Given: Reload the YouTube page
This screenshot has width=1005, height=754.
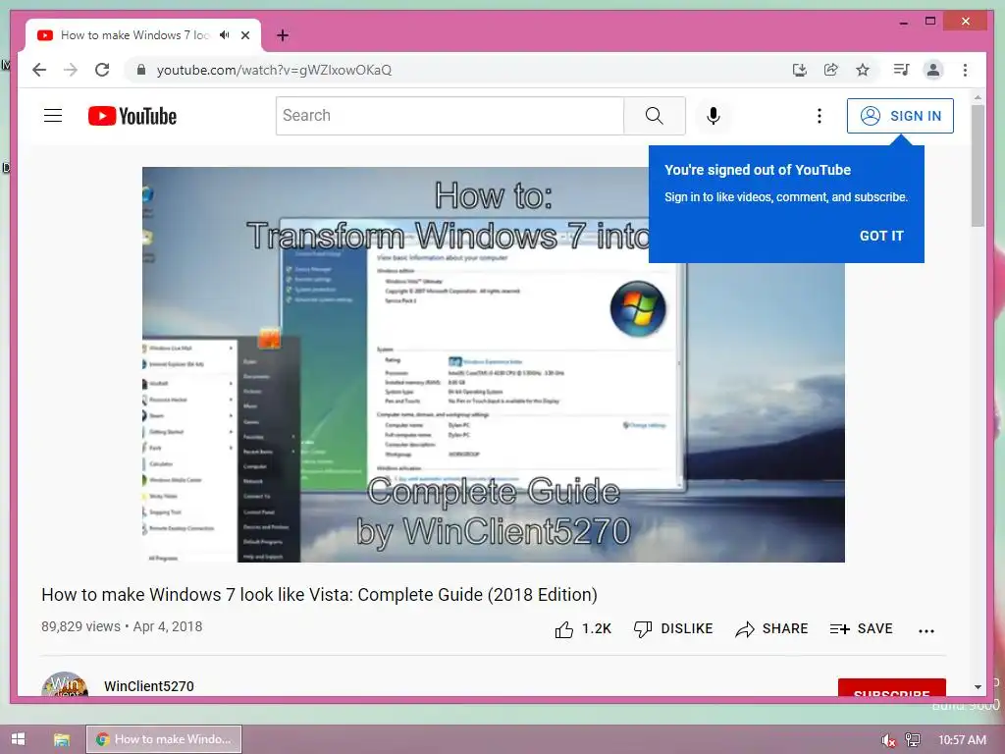Looking at the screenshot, I should click(102, 70).
